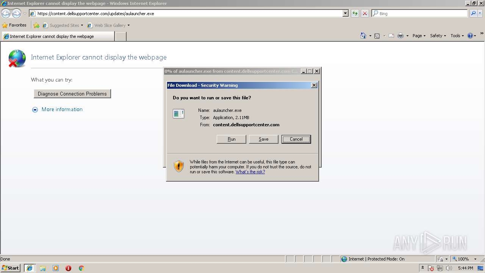Expand the address bar history dropdown

pos(345,13)
